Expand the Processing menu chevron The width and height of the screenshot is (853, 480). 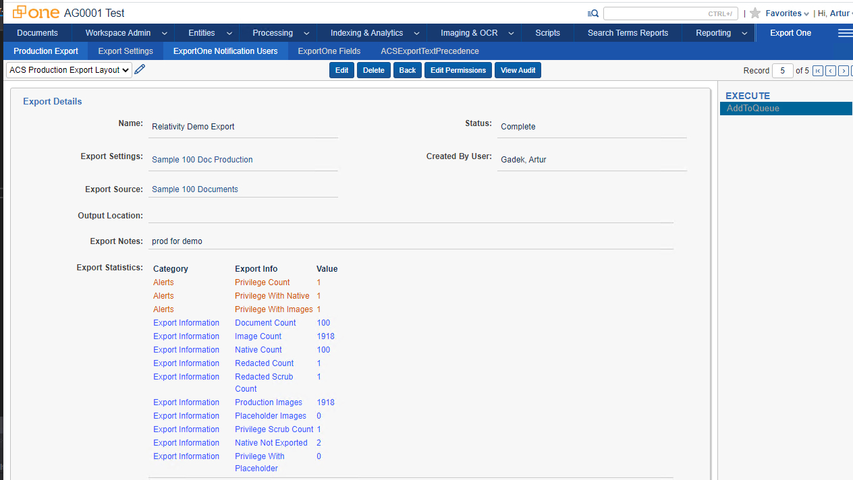[306, 32]
